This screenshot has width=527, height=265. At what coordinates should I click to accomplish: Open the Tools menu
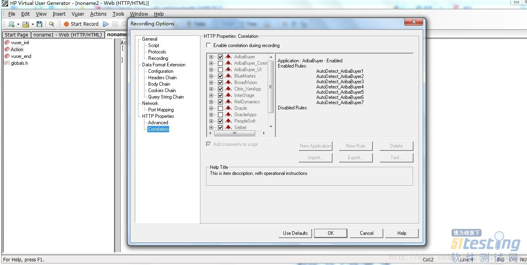click(118, 14)
